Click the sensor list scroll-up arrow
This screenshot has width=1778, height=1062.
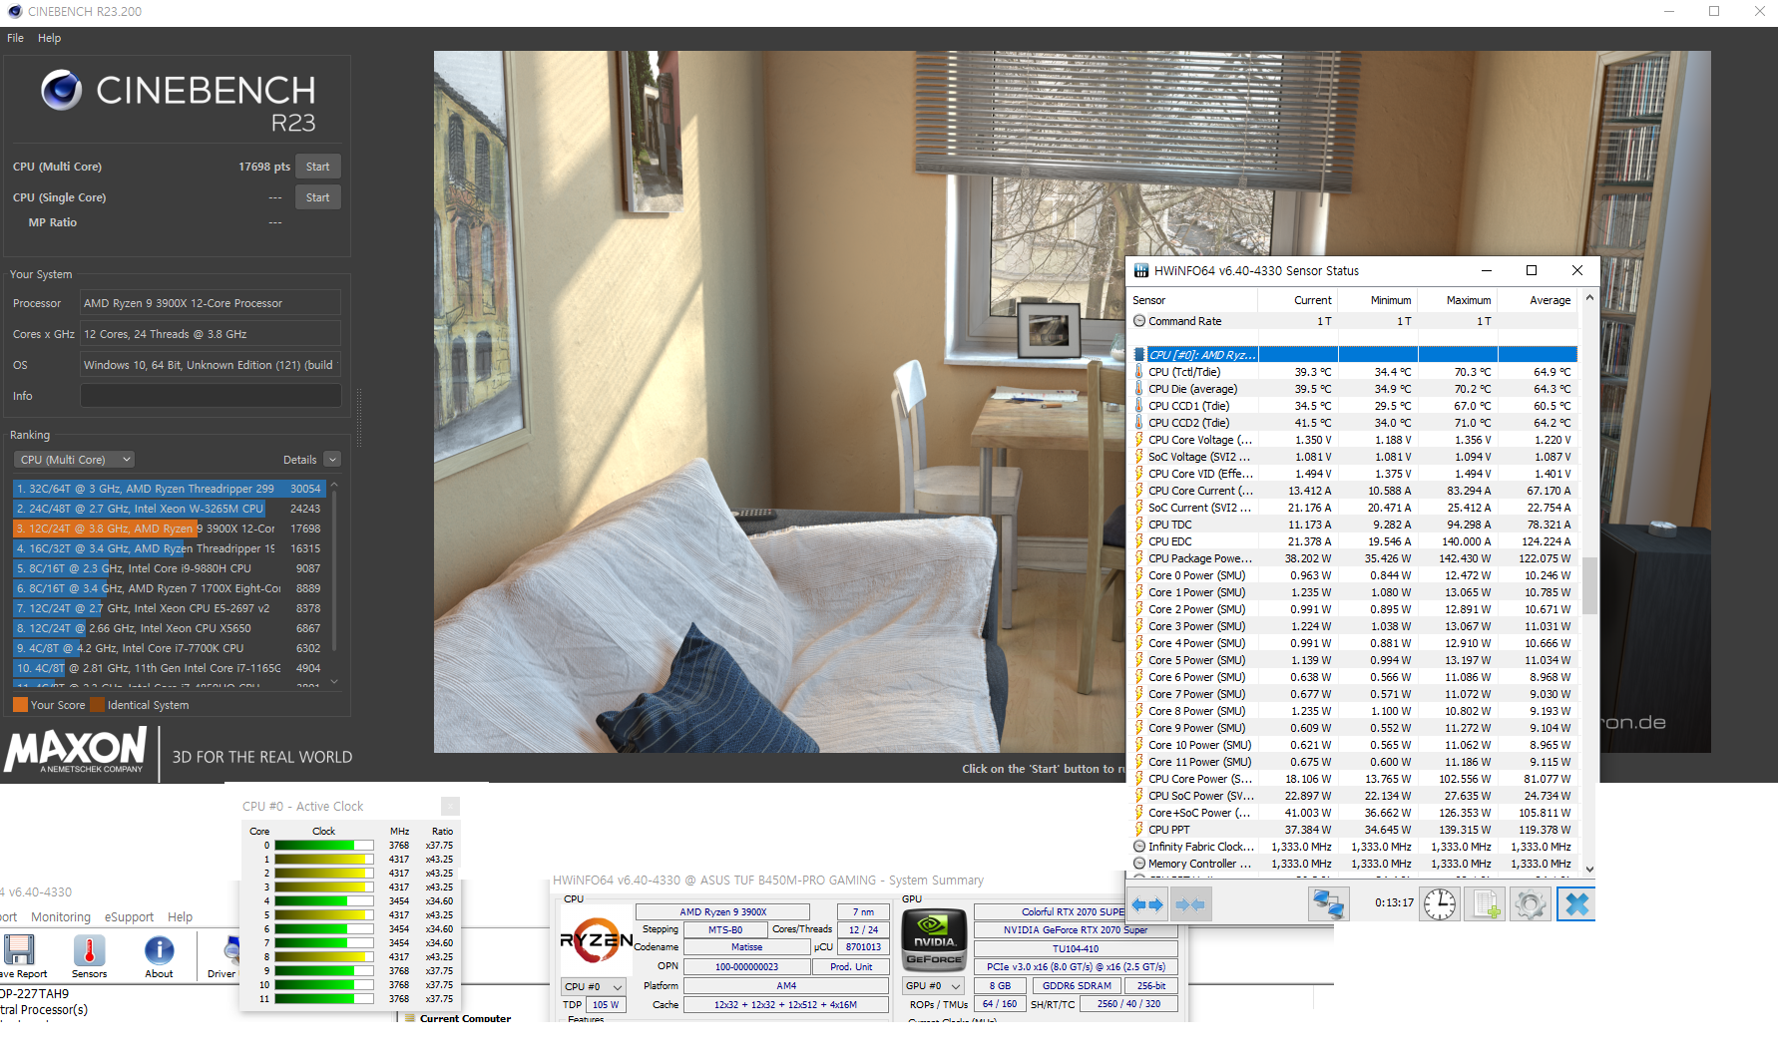tap(1589, 298)
